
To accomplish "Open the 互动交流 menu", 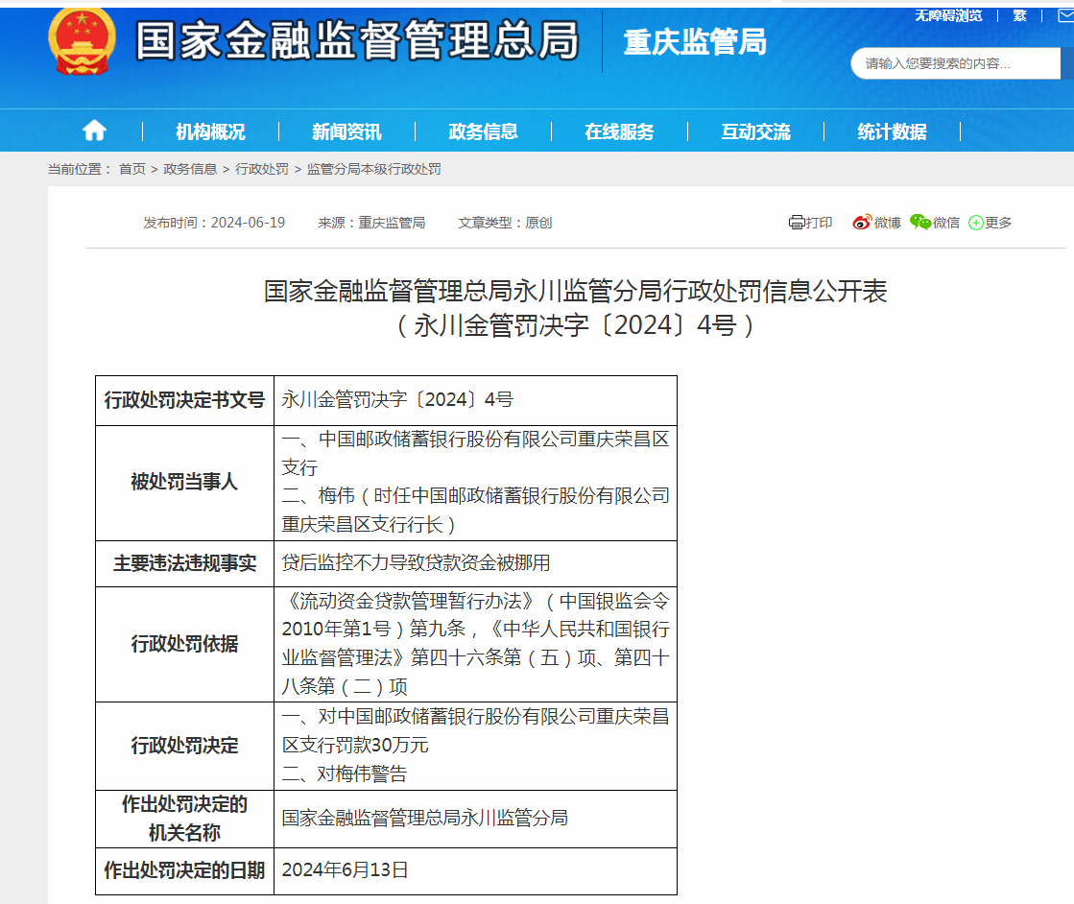I will click(754, 131).
